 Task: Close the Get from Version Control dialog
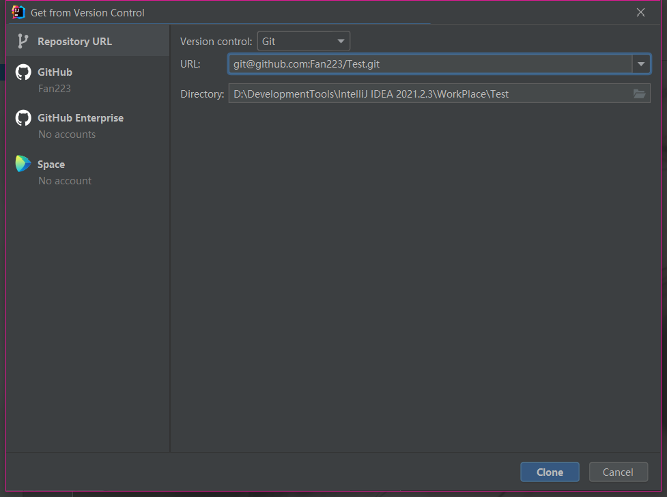coord(640,12)
